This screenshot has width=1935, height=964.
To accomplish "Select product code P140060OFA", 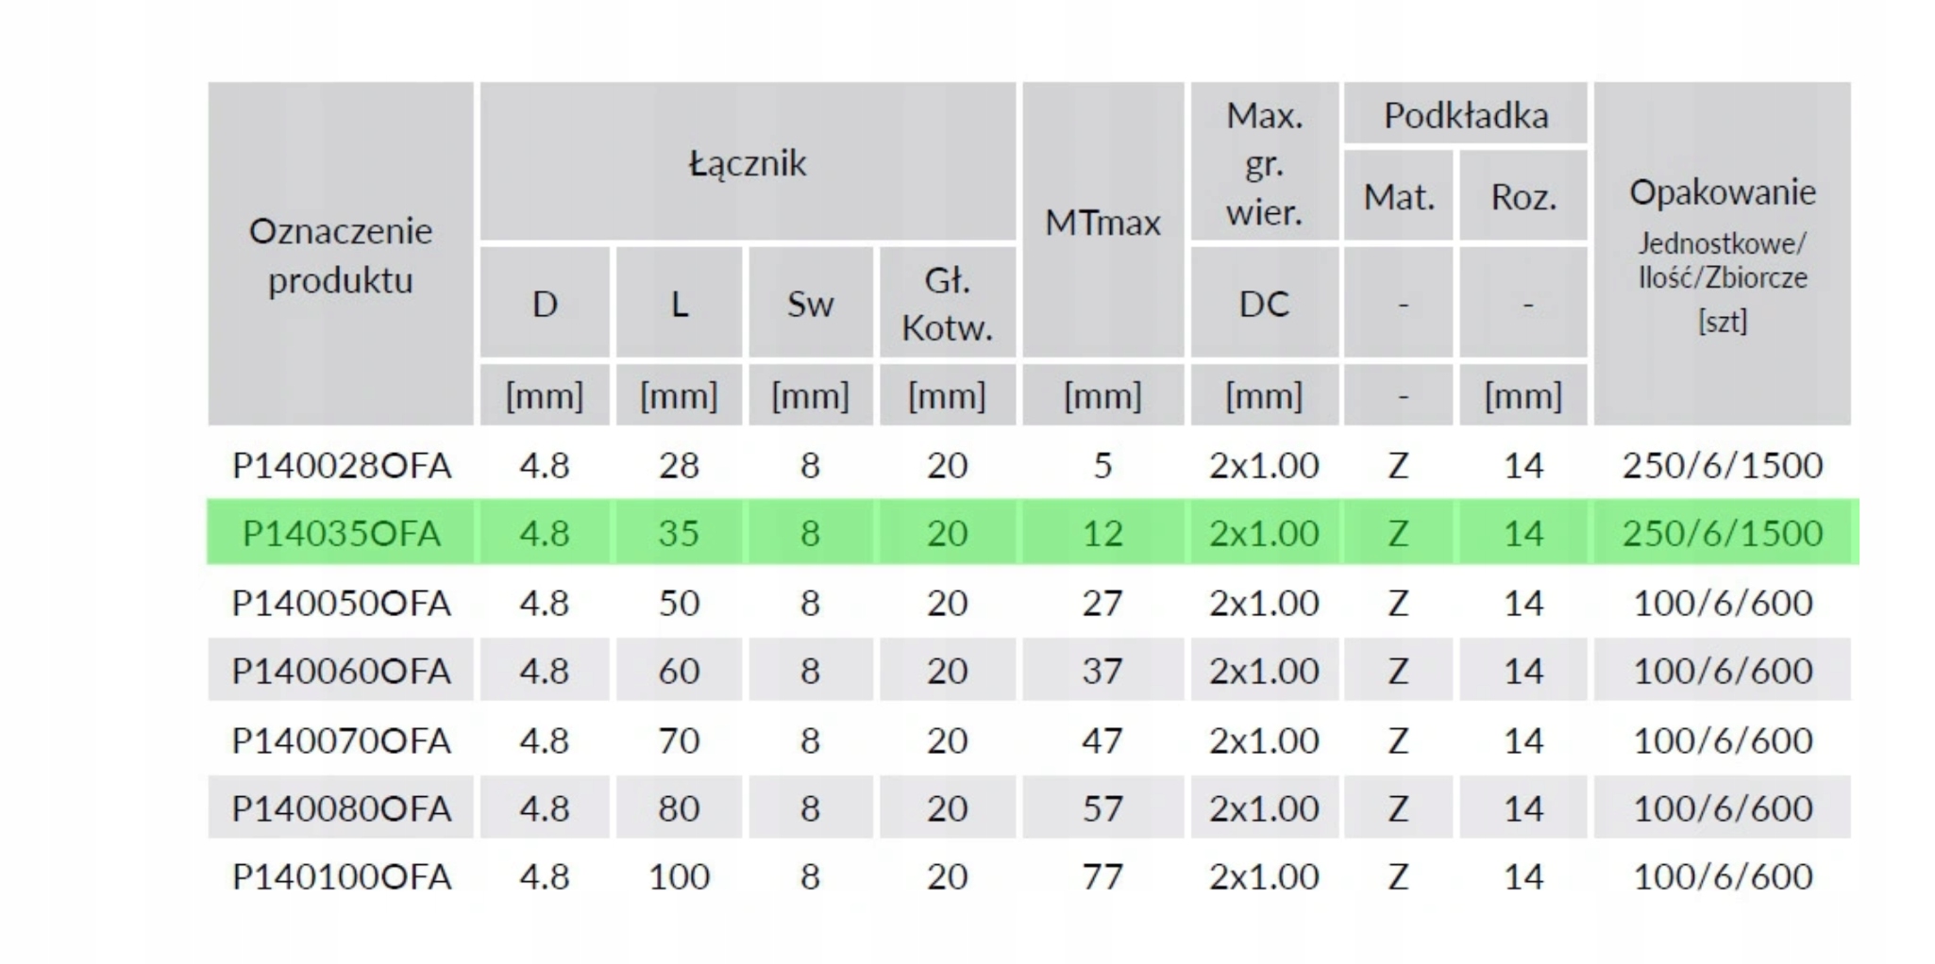I will tap(342, 671).
